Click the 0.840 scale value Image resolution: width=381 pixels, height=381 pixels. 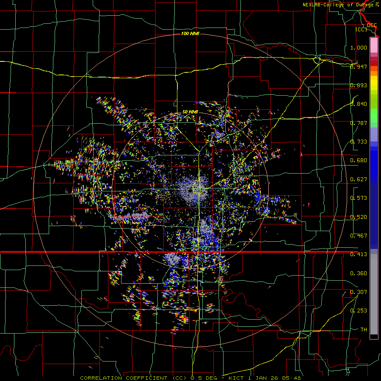coord(359,104)
